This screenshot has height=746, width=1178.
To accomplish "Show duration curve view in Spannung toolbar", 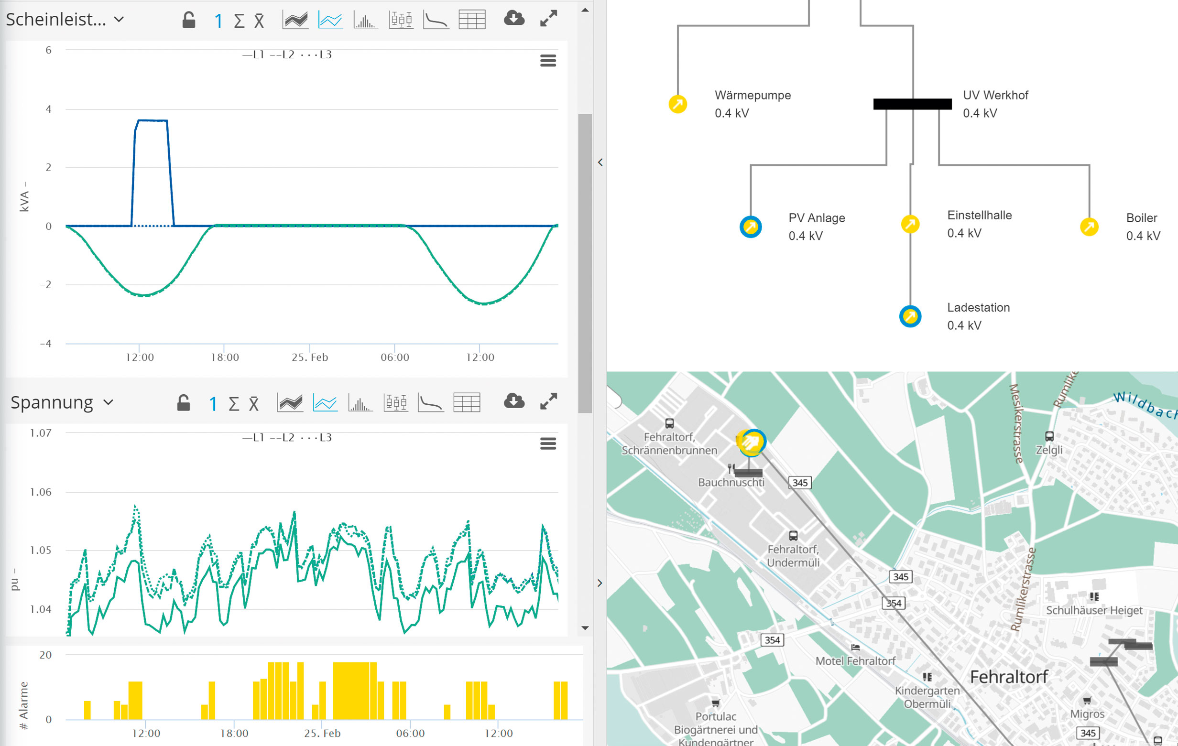I will (x=430, y=403).
